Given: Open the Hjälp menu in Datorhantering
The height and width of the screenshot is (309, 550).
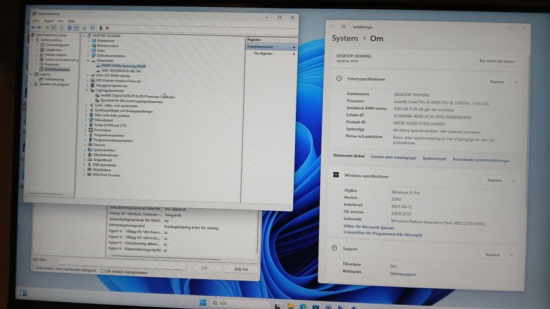Looking at the screenshot, I should click(71, 21).
